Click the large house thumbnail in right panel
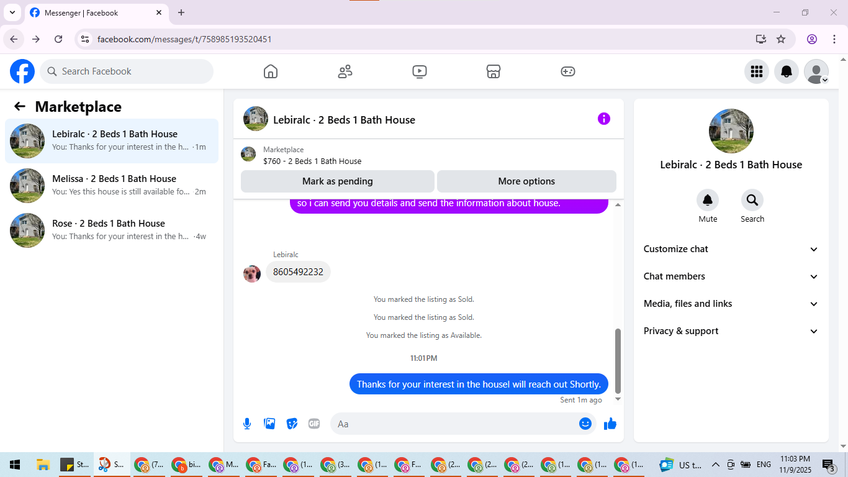This screenshot has width=848, height=477. click(x=731, y=131)
